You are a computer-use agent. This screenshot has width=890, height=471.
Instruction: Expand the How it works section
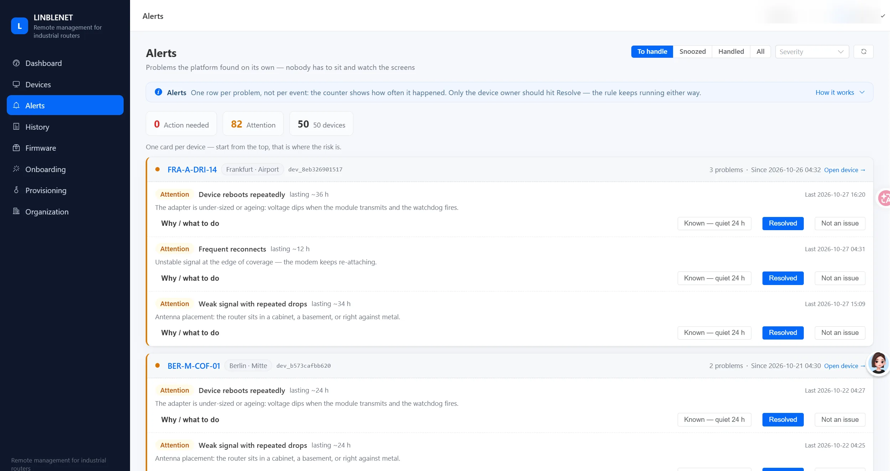point(840,93)
